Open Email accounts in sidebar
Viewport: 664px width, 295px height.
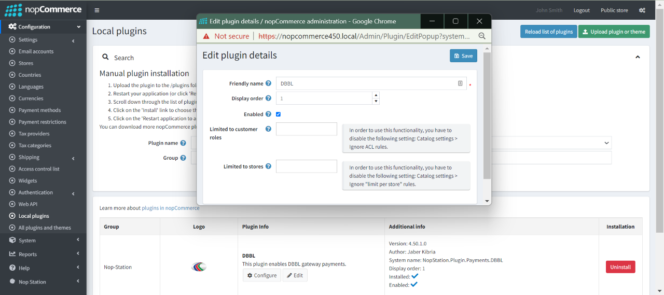tap(36, 51)
